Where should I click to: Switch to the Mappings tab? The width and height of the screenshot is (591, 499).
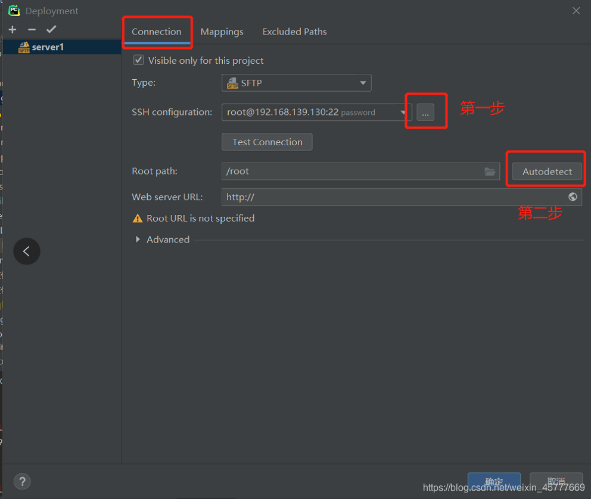[x=222, y=32]
